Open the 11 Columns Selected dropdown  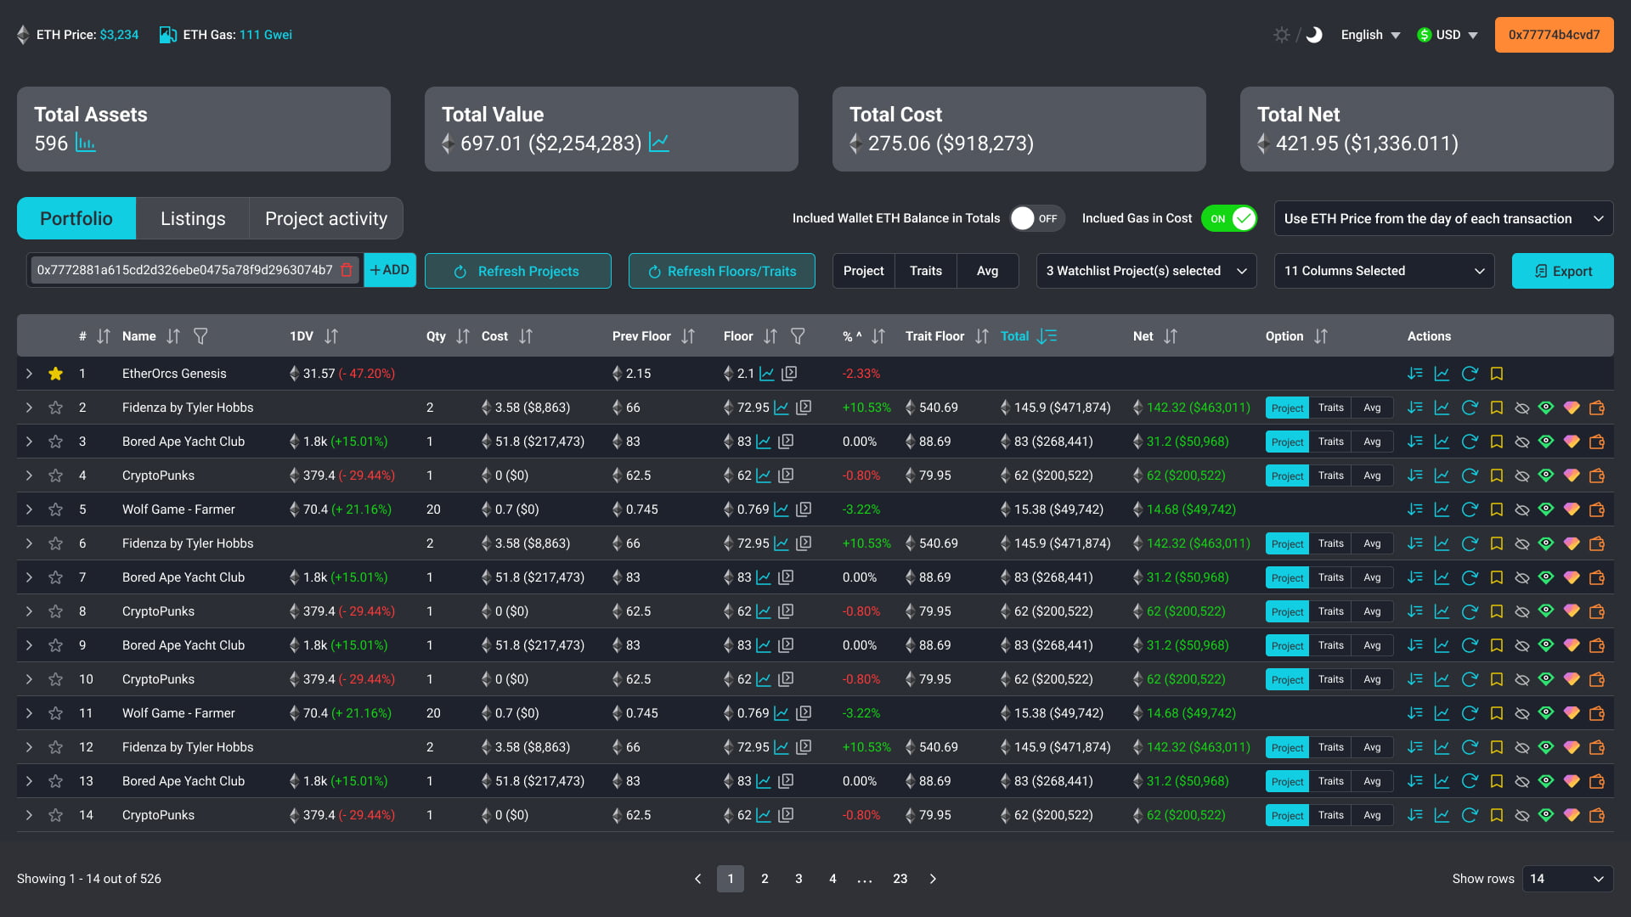pos(1384,271)
